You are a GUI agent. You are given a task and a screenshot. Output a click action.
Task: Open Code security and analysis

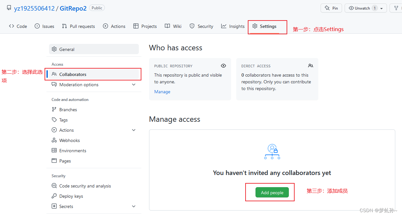click(x=94, y=186)
